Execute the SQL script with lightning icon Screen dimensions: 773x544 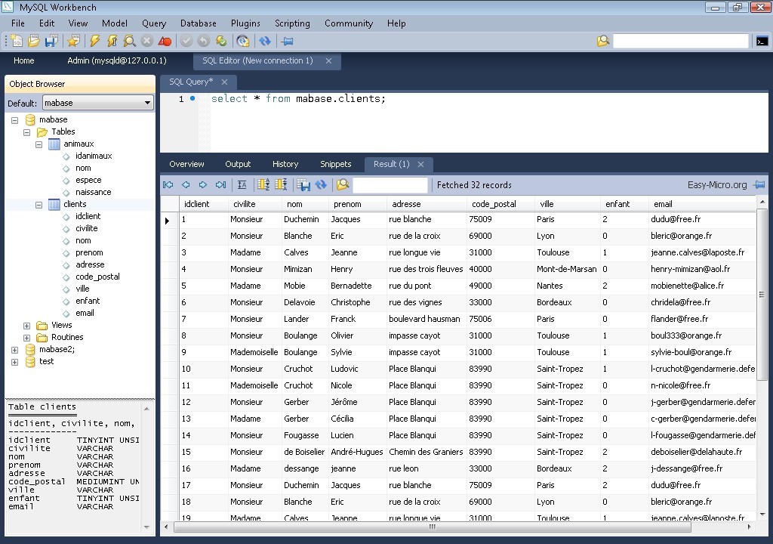pyautogui.click(x=95, y=41)
